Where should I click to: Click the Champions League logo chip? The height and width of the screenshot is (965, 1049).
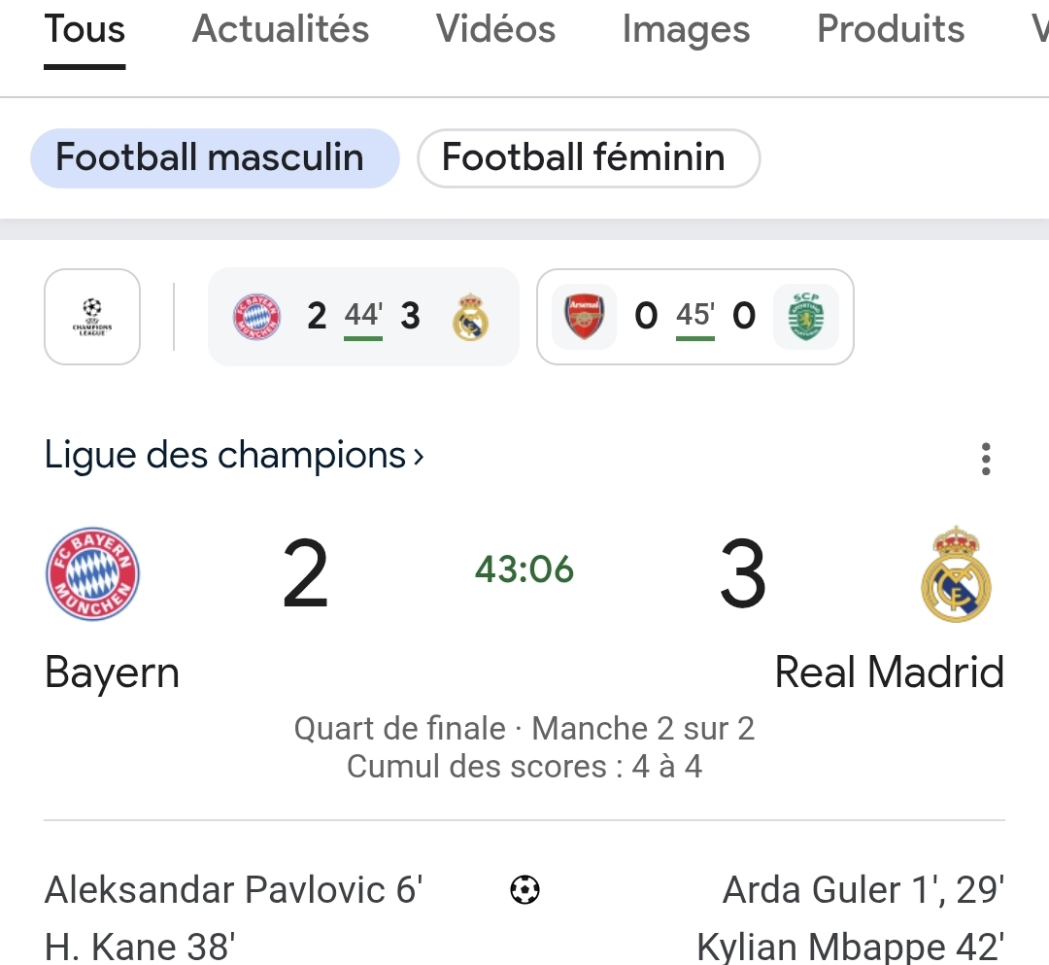92,317
